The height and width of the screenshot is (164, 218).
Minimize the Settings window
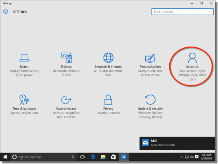(x=192, y=3)
